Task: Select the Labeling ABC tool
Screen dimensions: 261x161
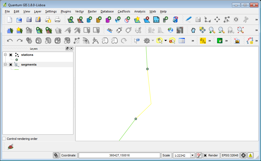Action: click(110, 30)
